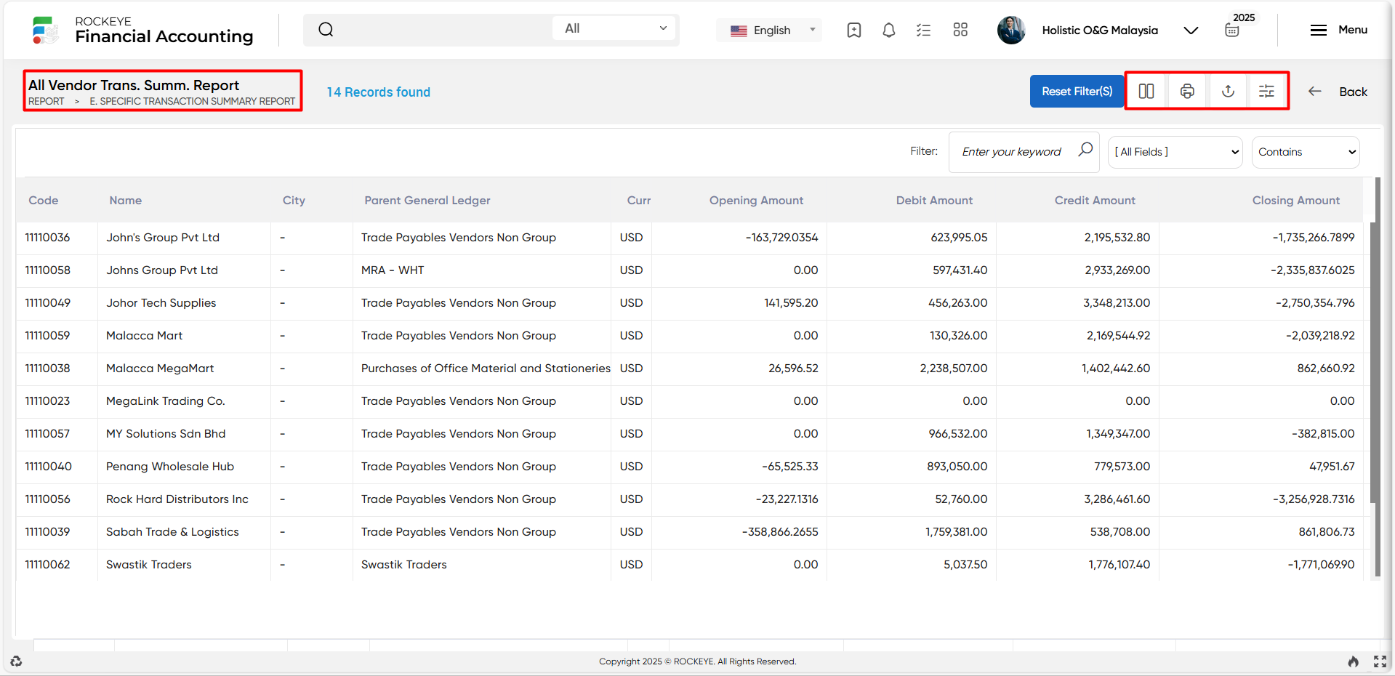Open the 2025 fiscal year calendar icon
The width and height of the screenshot is (1395, 676).
(x=1232, y=30)
